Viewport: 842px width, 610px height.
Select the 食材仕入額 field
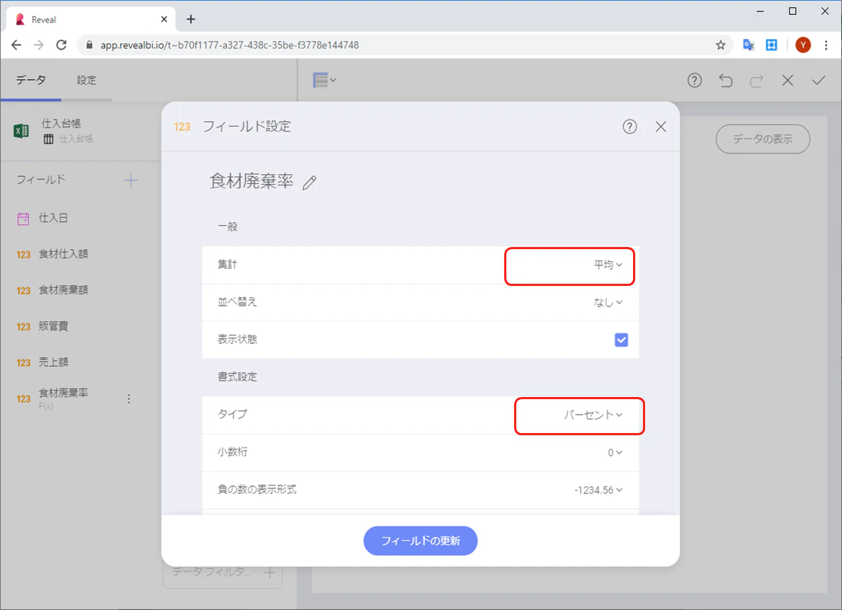click(63, 254)
